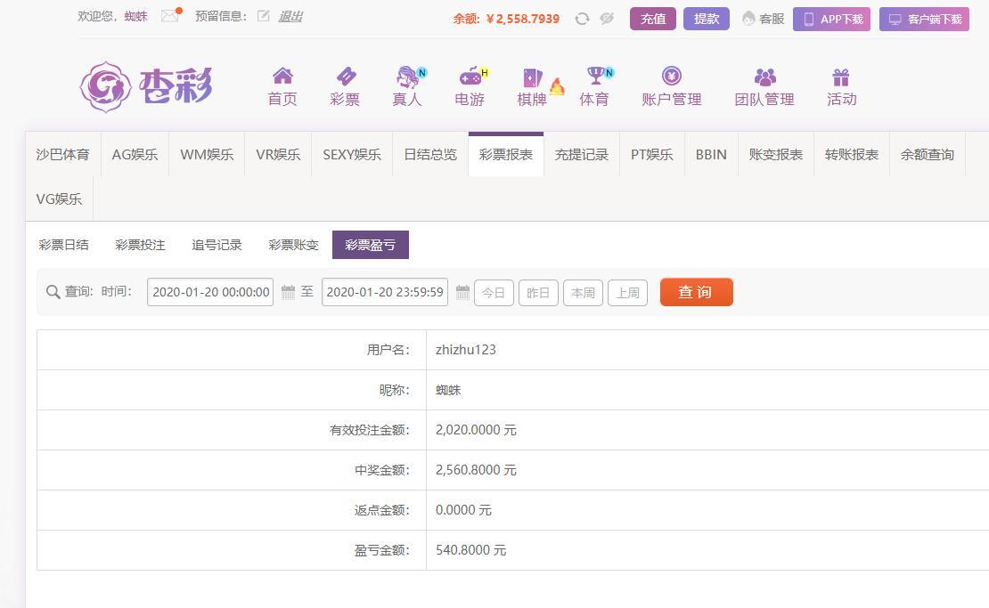Image resolution: width=989 pixels, height=608 pixels.
Task: Open calendar picker for end date
Action: [462, 292]
